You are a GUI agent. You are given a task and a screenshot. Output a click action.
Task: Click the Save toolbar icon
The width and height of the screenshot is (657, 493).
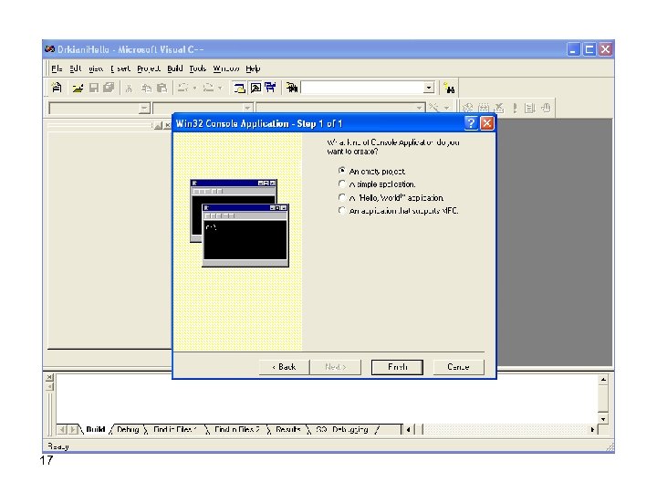click(94, 88)
